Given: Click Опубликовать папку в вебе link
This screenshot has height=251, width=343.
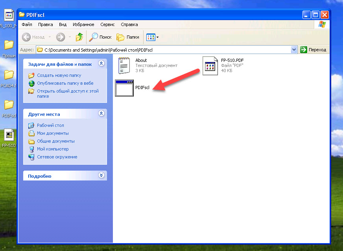Looking at the screenshot, I should click(x=65, y=83).
